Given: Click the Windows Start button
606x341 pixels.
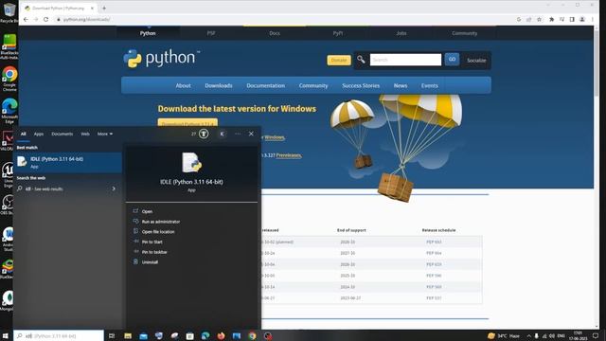Looking at the screenshot, I should point(6,335).
